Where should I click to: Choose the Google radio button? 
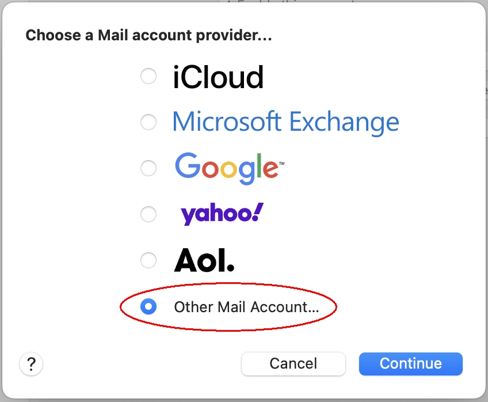[x=148, y=168]
